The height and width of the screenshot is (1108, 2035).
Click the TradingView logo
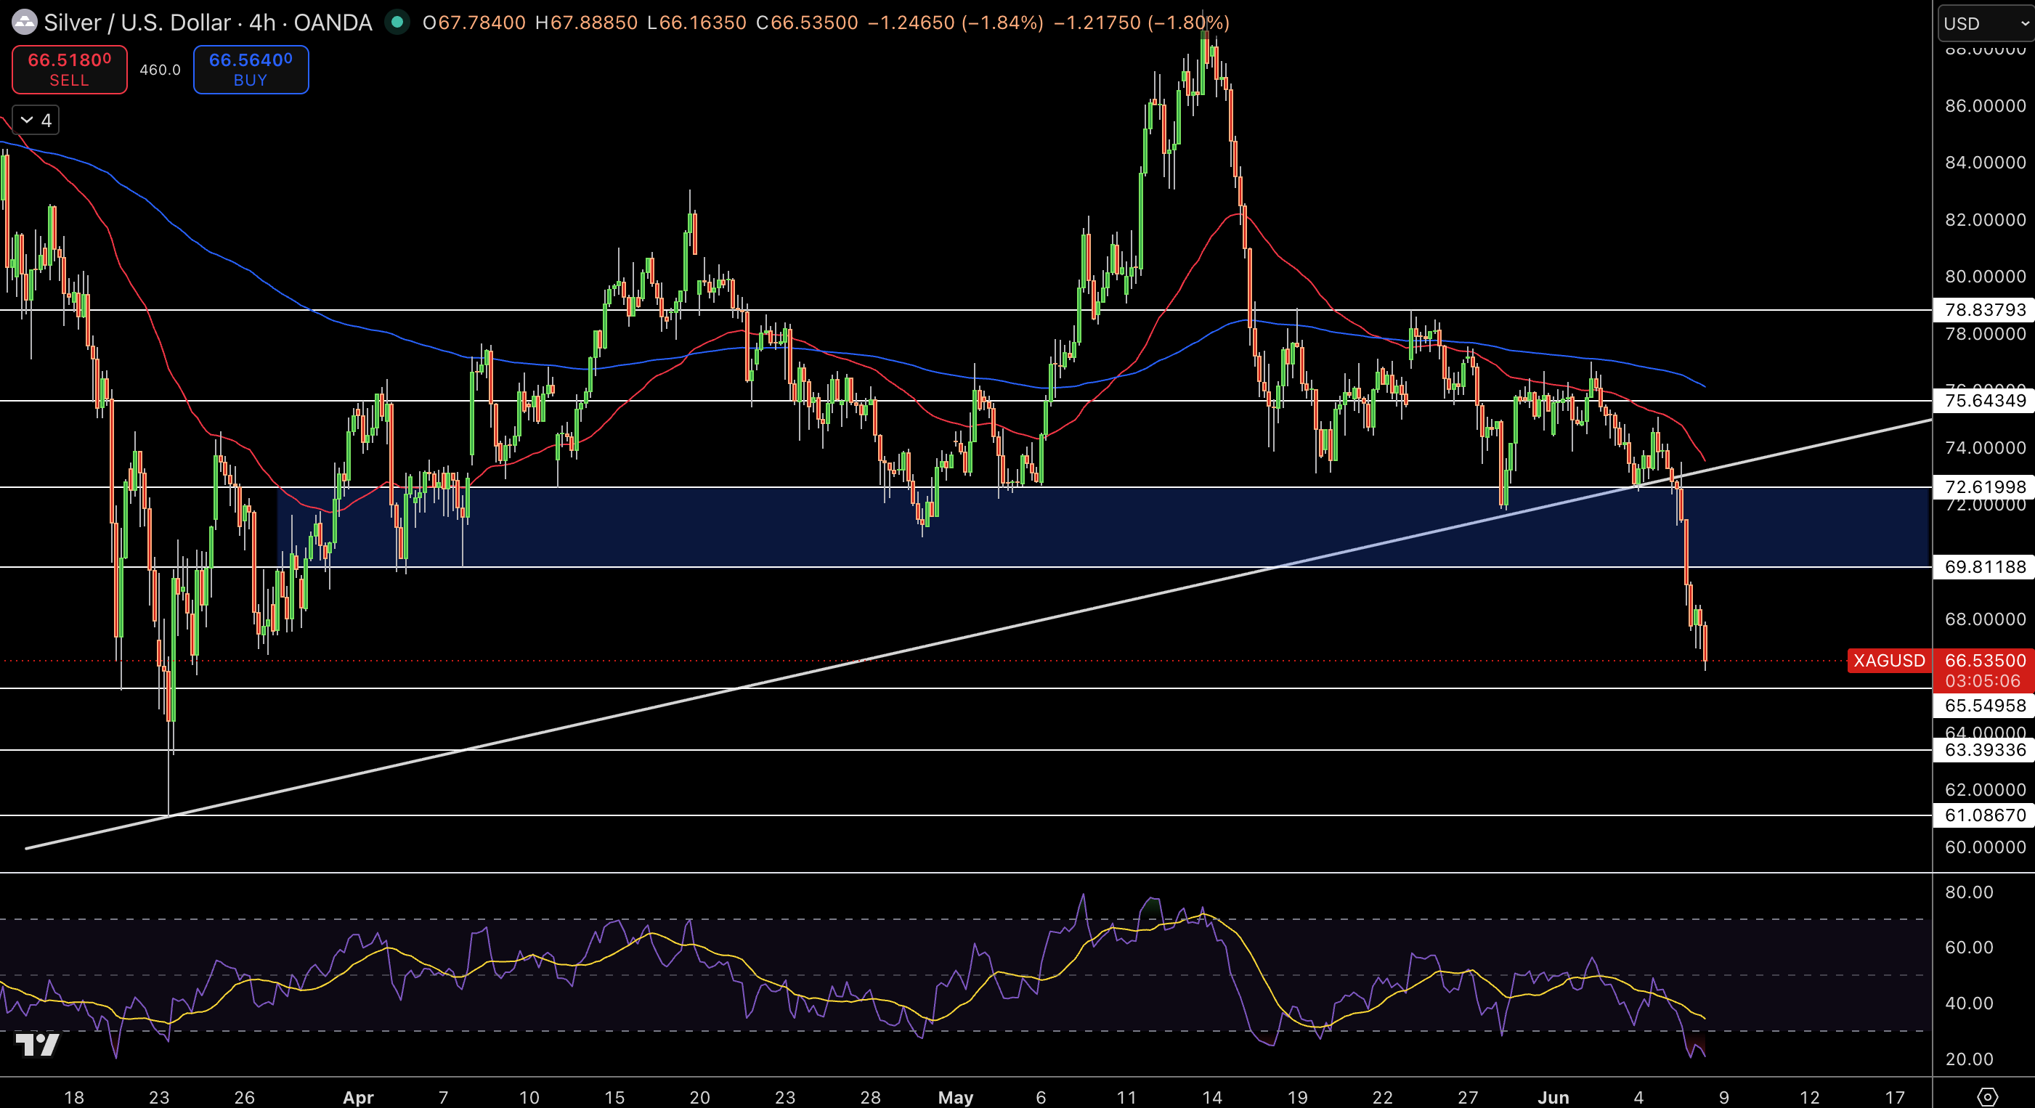pyautogui.click(x=37, y=1045)
